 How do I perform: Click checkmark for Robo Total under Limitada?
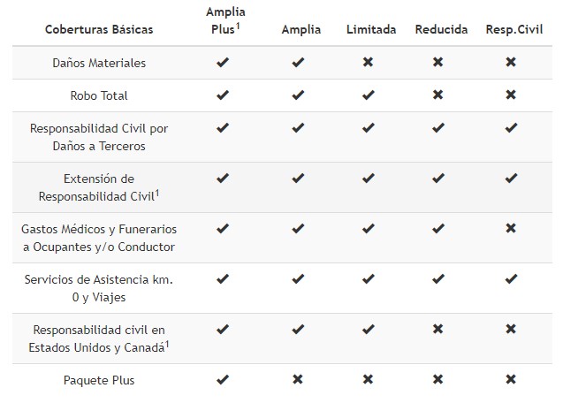pos(367,95)
